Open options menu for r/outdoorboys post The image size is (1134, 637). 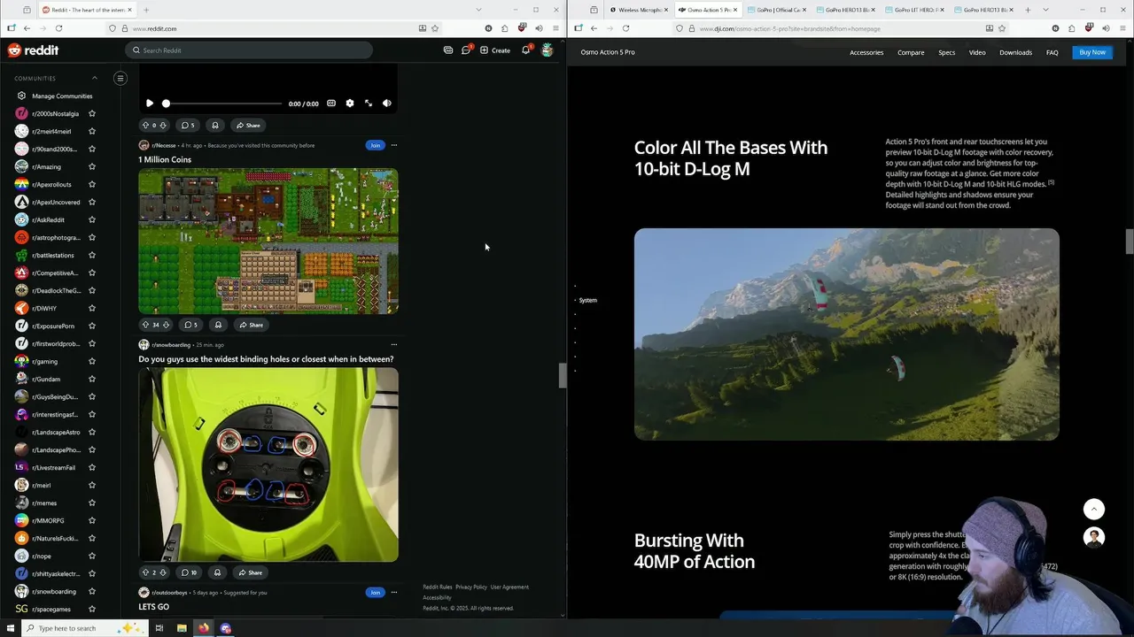tap(394, 592)
